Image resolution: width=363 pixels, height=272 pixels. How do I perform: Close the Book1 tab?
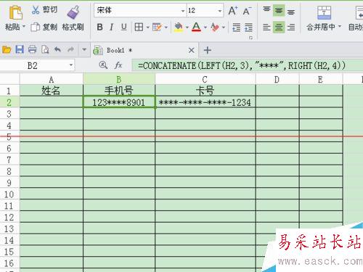[x=191, y=50]
